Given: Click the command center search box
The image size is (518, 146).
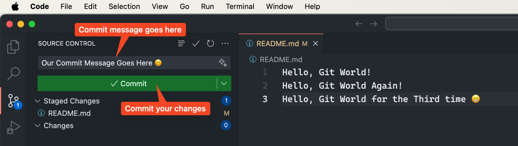Looking at the screenshot, I should (x=452, y=24).
